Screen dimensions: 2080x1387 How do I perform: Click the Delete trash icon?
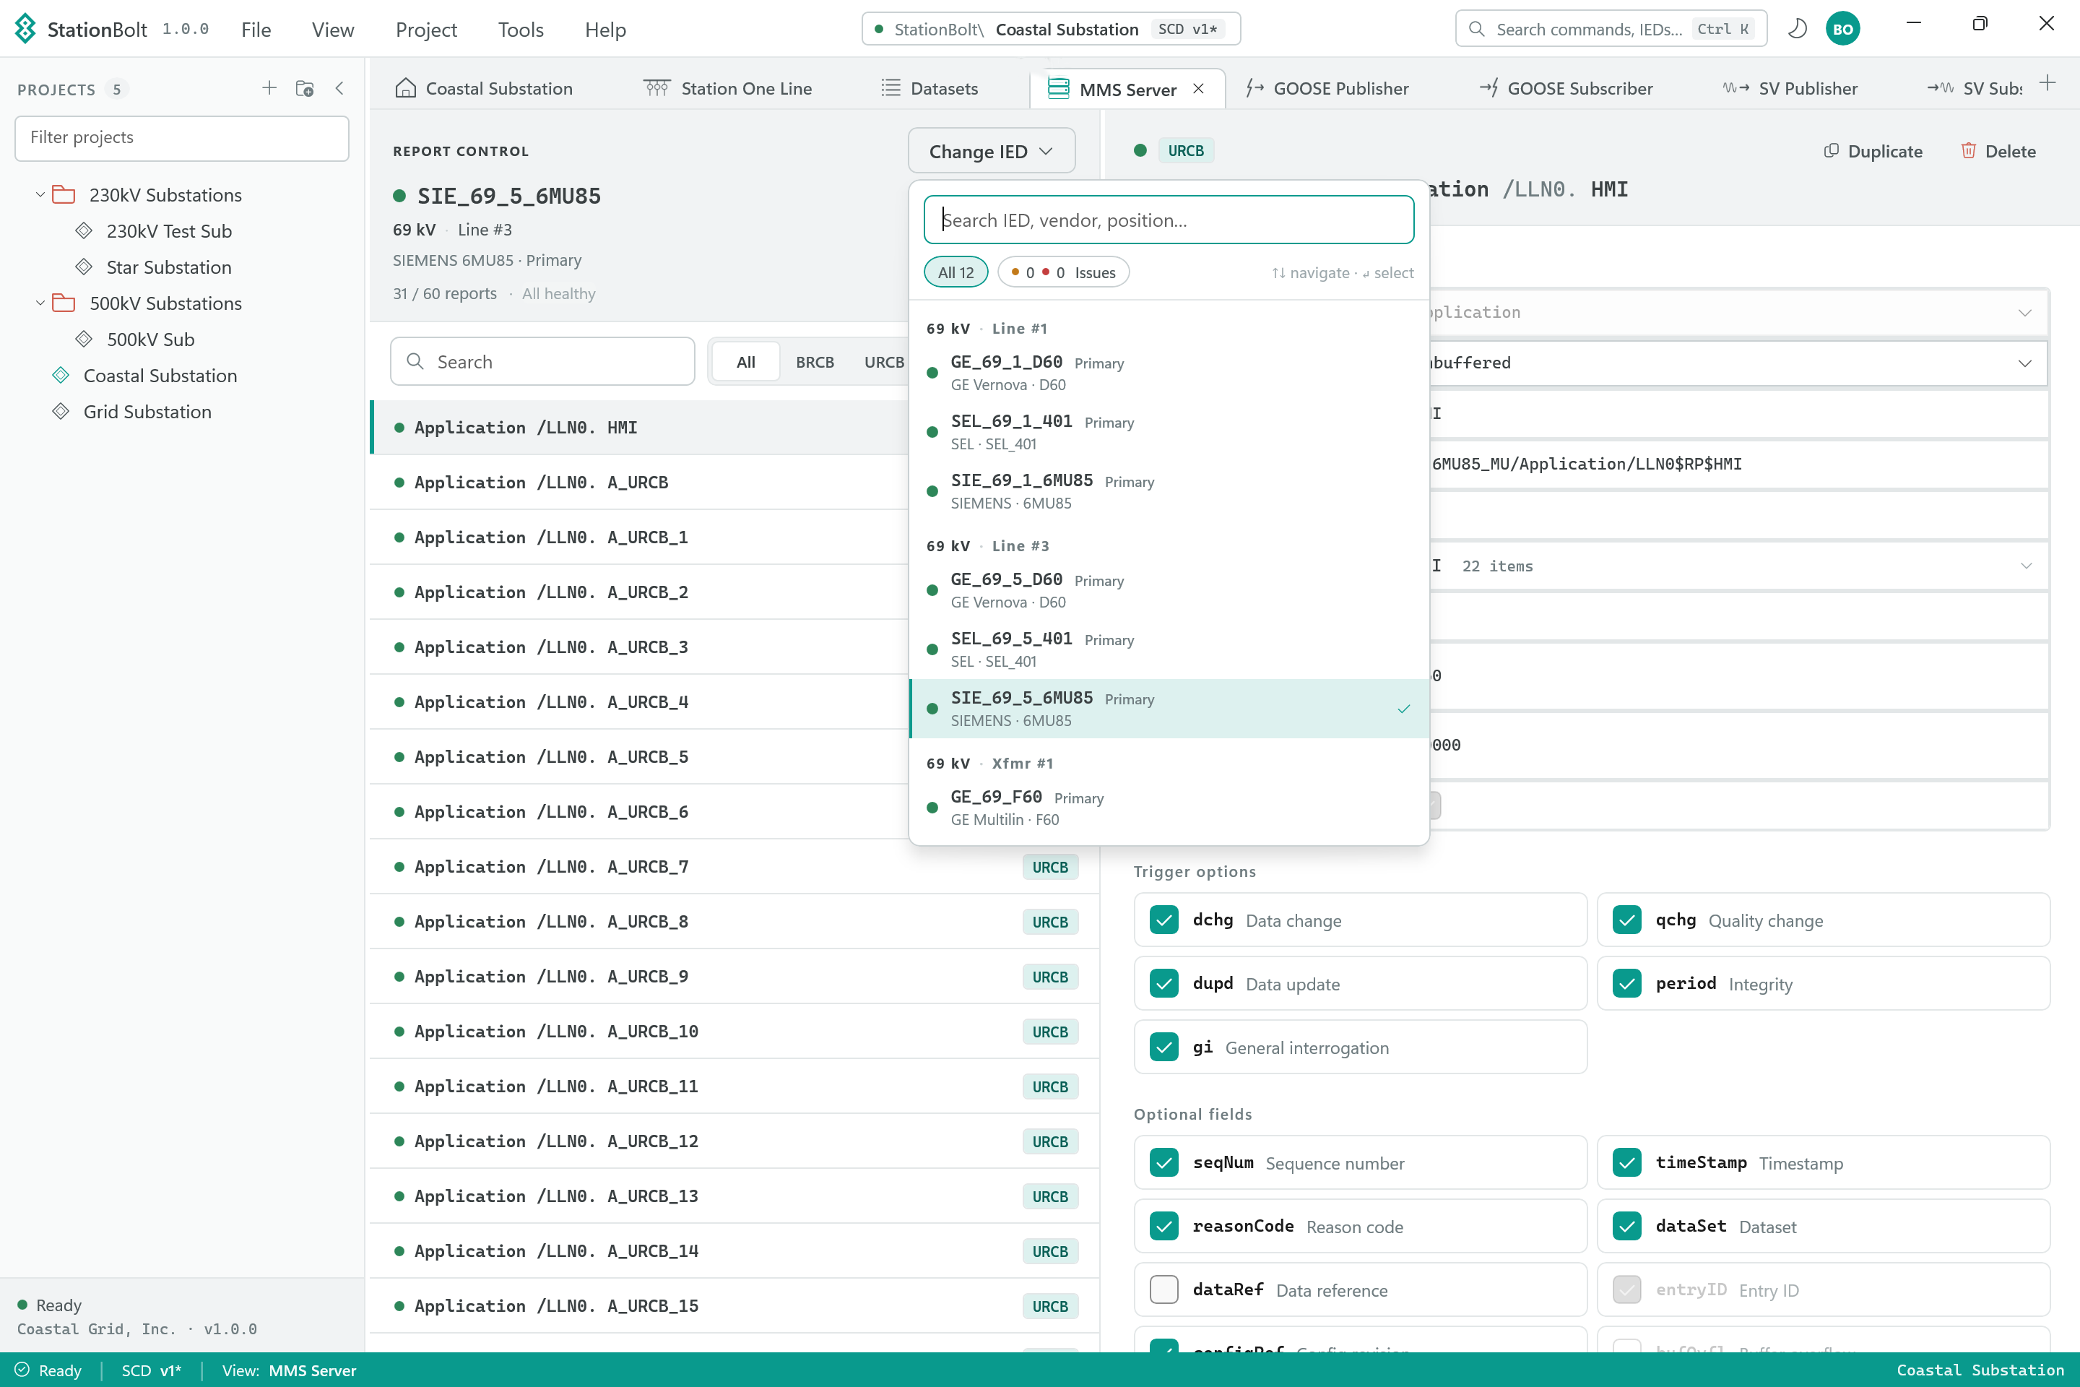(x=1969, y=151)
